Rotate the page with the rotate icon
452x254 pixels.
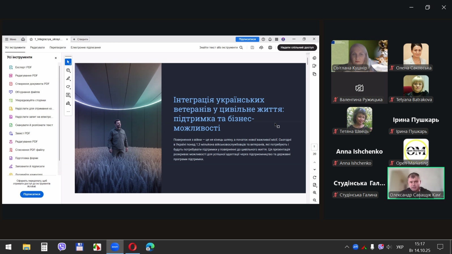click(314, 178)
